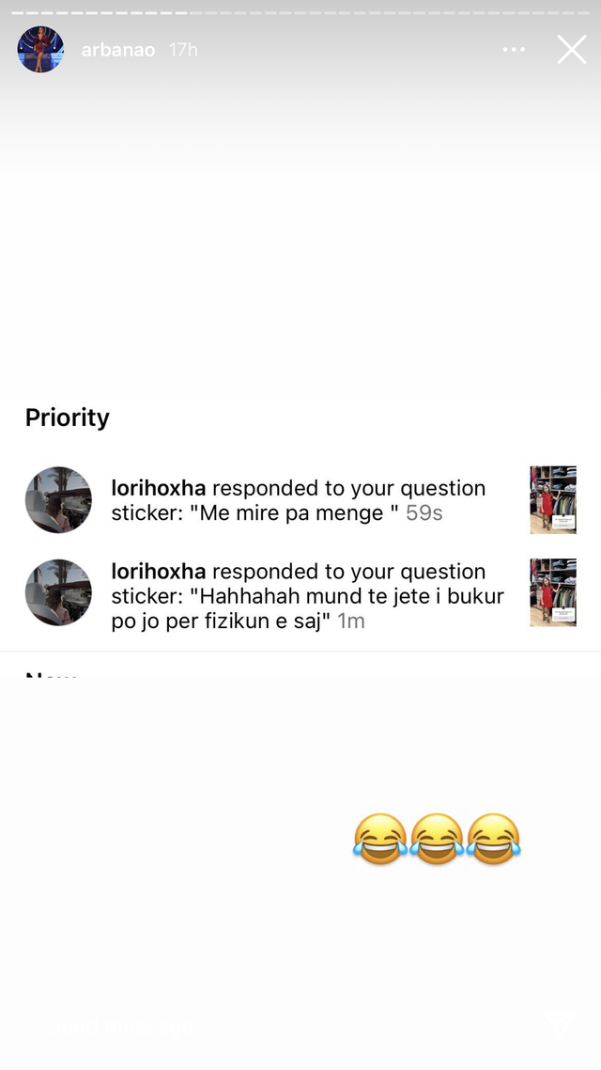601x1070 pixels.
Task: Click the lorihoxha username in first notification
Action: 158,489
